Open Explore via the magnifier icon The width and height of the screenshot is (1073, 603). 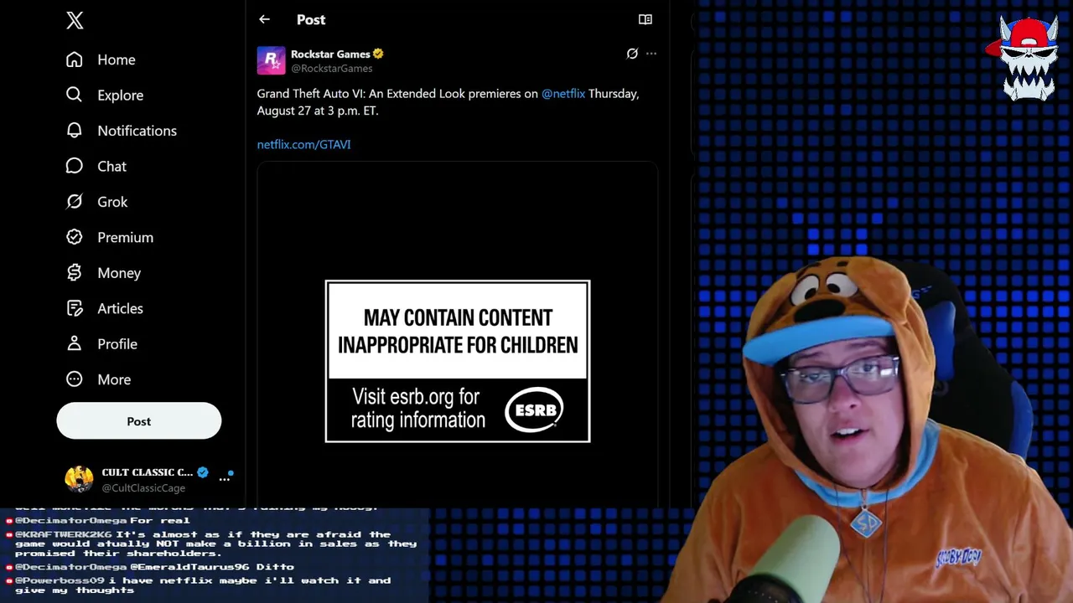[x=75, y=95]
